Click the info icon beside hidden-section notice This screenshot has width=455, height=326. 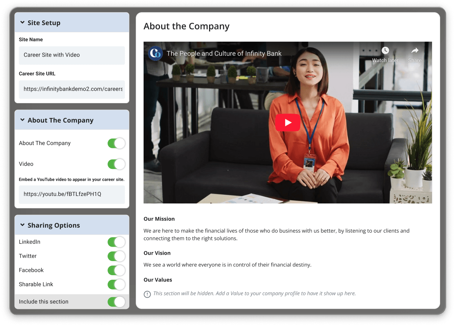tap(147, 294)
